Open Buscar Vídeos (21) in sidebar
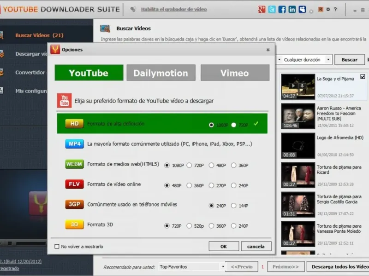The width and height of the screenshot is (369, 276). (x=39, y=35)
